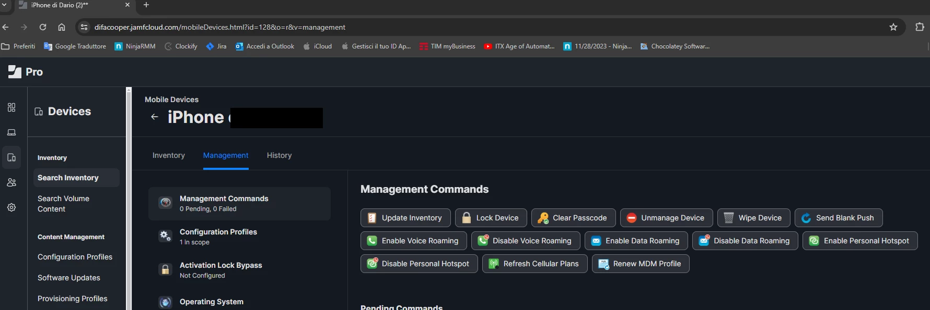Screen dimensions: 930x310
Task: Select the Management tab
Action: [226, 155]
